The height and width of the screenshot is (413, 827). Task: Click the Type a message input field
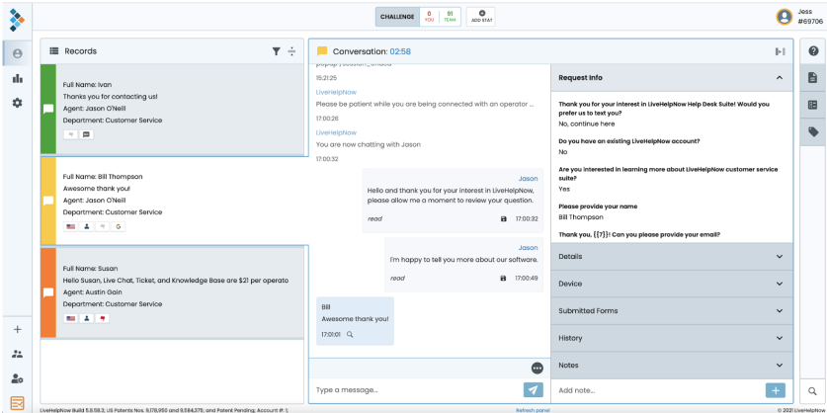tap(415, 390)
